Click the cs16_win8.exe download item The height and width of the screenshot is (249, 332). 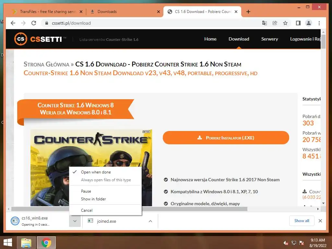coord(39,221)
